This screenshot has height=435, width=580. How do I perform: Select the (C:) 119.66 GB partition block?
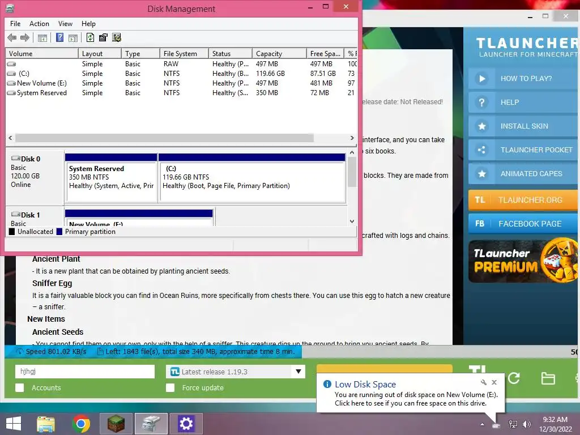point(252,178)
